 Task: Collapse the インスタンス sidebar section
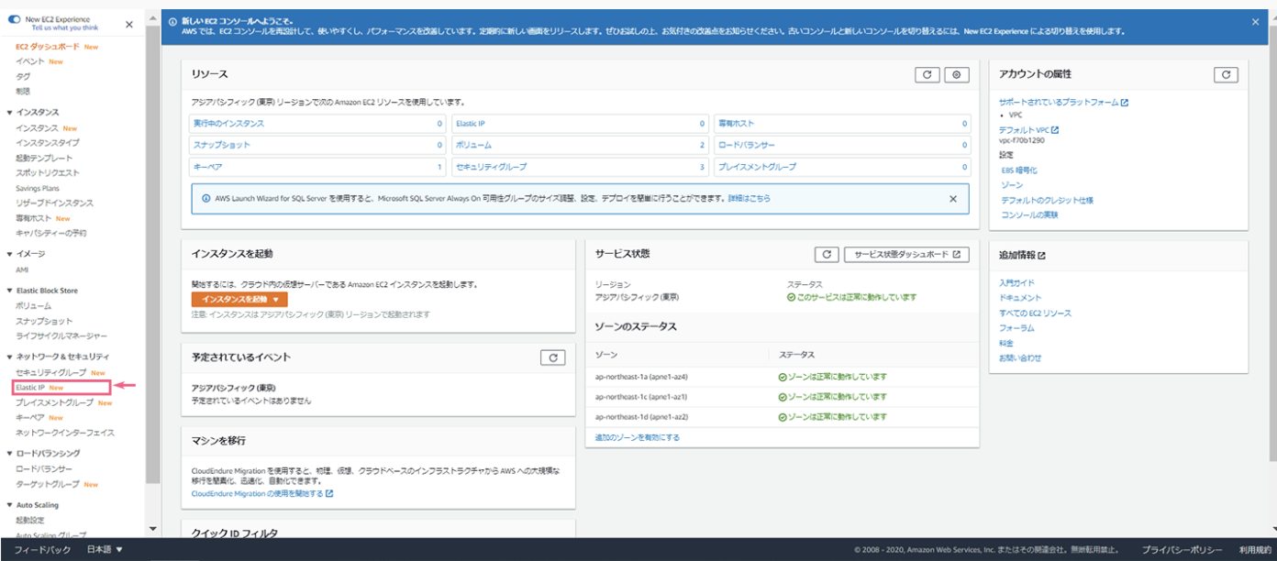[x=10, y=112]
